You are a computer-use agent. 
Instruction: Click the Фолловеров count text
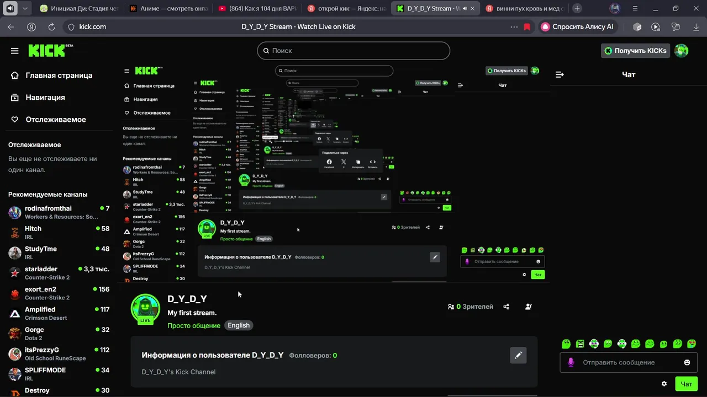tap(313, 356)
